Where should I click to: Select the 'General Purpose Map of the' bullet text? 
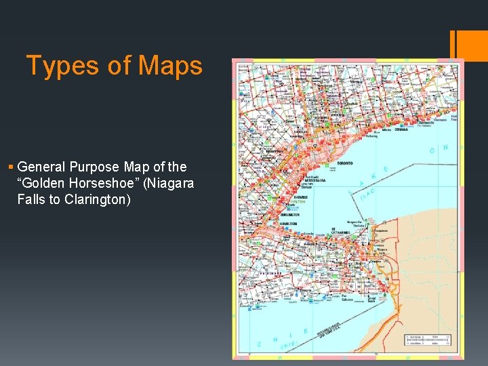pyautogui.click(x=102, y=167)
